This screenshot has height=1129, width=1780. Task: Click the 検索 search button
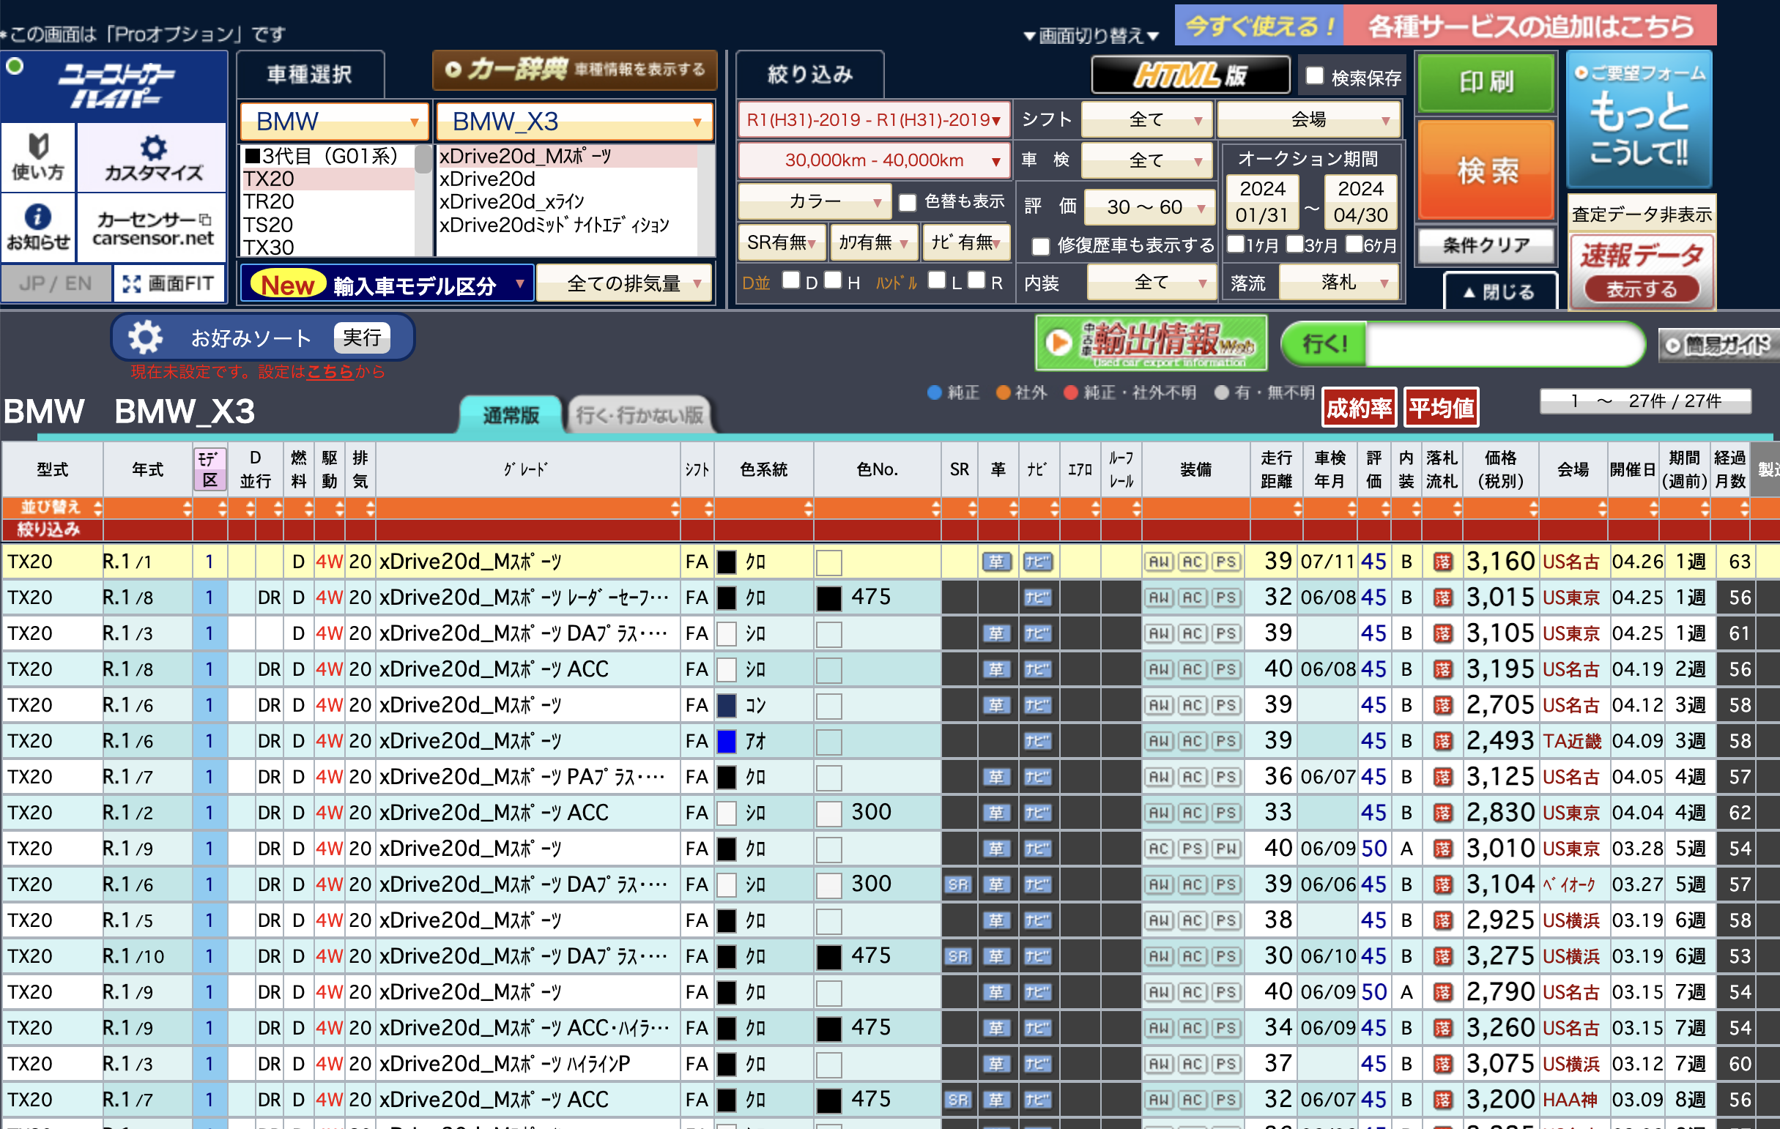tap(1486, 171)
